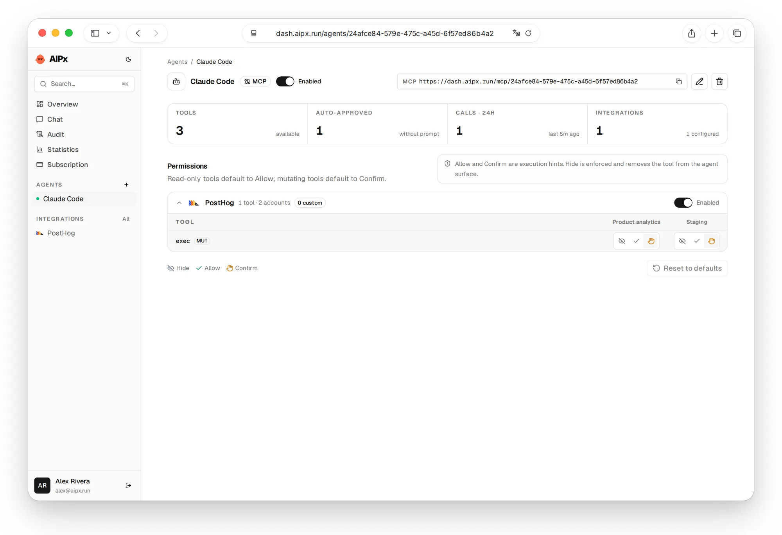Select the Claude Code agent in sidebar
This screenshot has width=782, height=535.
click(x=84, y=199)
